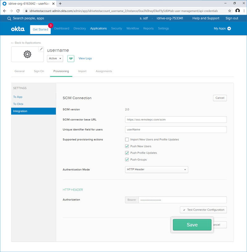
Task: Click the Search people, apps field
Action: pyautogui.click(x=28, y=18)
